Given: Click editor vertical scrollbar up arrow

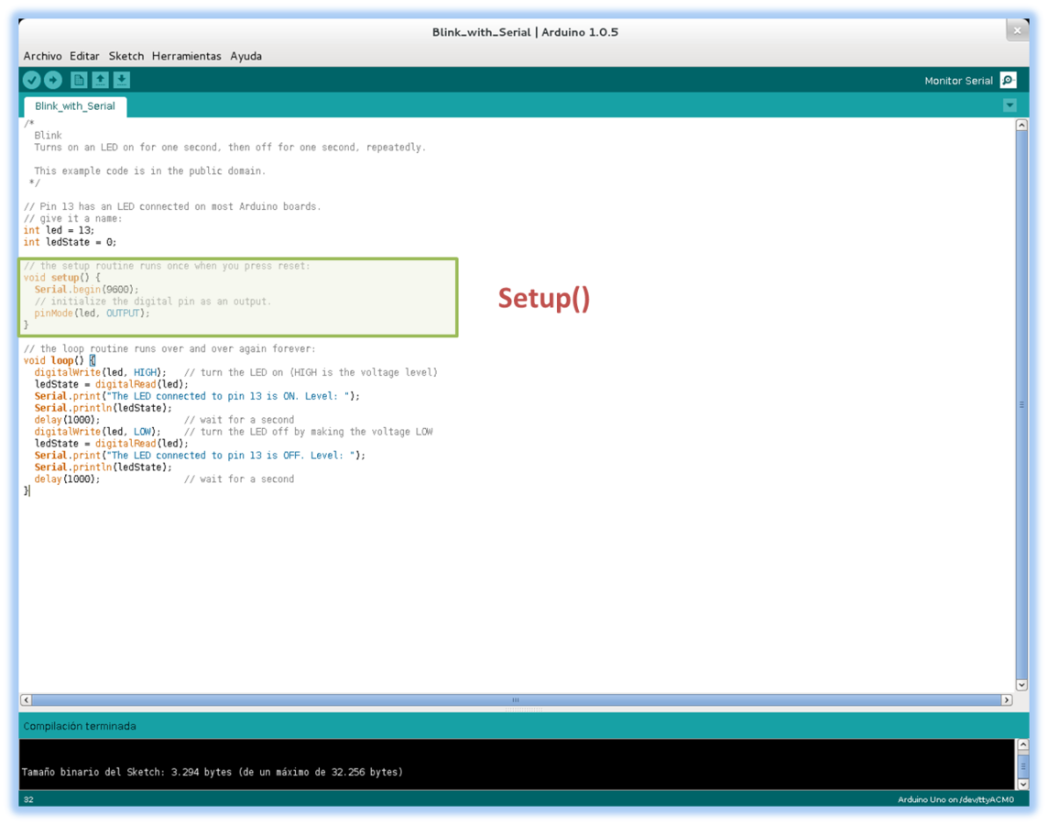Looking at the screenshot, I should [1021, 125].
